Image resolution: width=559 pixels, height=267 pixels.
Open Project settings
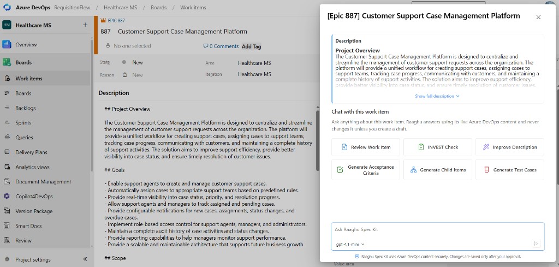(x=33, y=259)
